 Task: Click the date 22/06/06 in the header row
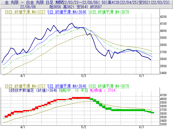(28, 7)
